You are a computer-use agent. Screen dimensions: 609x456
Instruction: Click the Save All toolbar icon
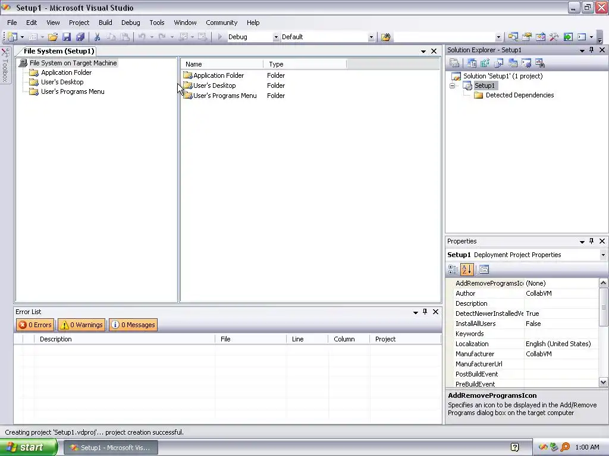pyautogui.click(x=80, y=37)
